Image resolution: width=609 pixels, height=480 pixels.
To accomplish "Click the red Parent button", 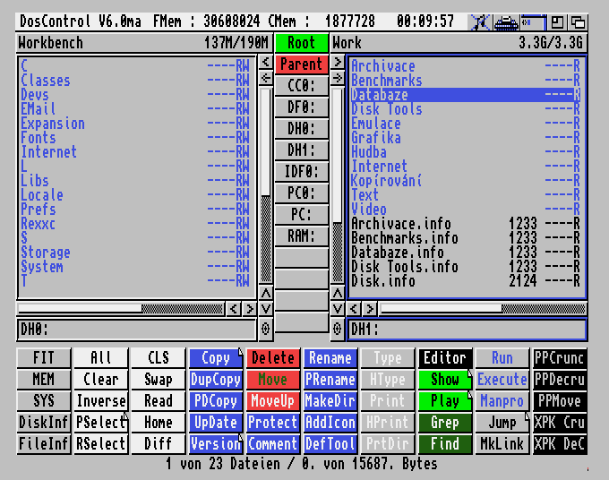I will pos(302,64).
